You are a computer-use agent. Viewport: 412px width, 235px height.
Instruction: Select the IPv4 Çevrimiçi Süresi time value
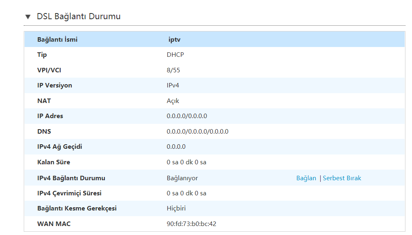point(186,193)
